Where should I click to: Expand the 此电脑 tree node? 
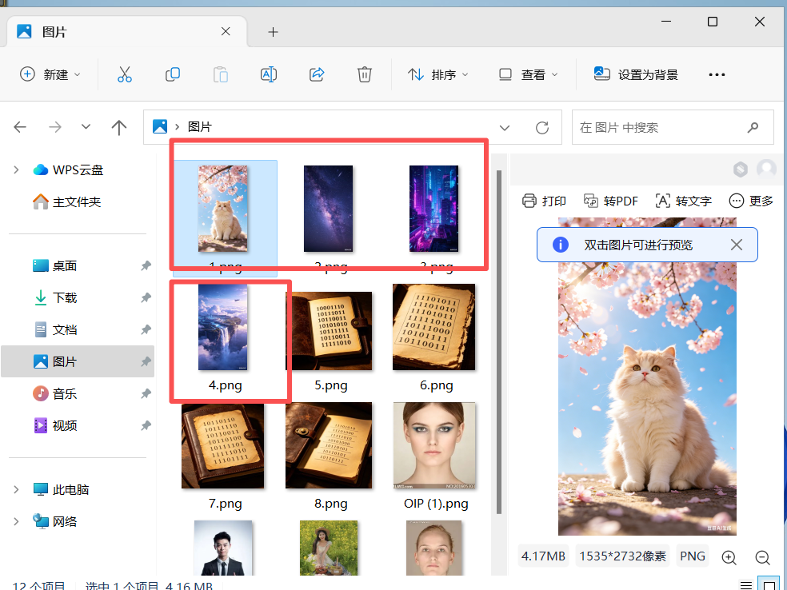coord(16,489)
